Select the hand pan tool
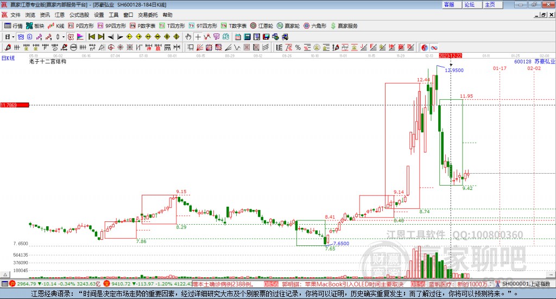The width and height of the screenshot is (556, 299). 188,37
